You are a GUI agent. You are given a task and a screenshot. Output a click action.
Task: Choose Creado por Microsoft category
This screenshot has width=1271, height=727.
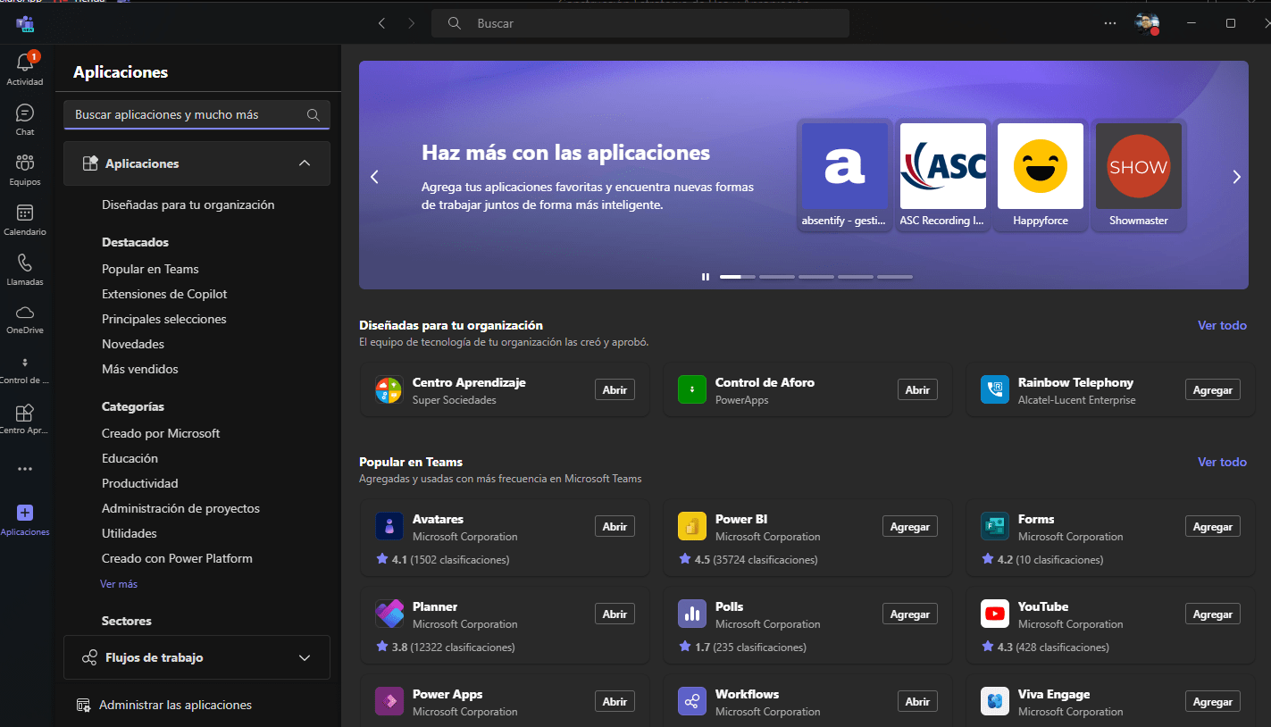click(161, 433)
